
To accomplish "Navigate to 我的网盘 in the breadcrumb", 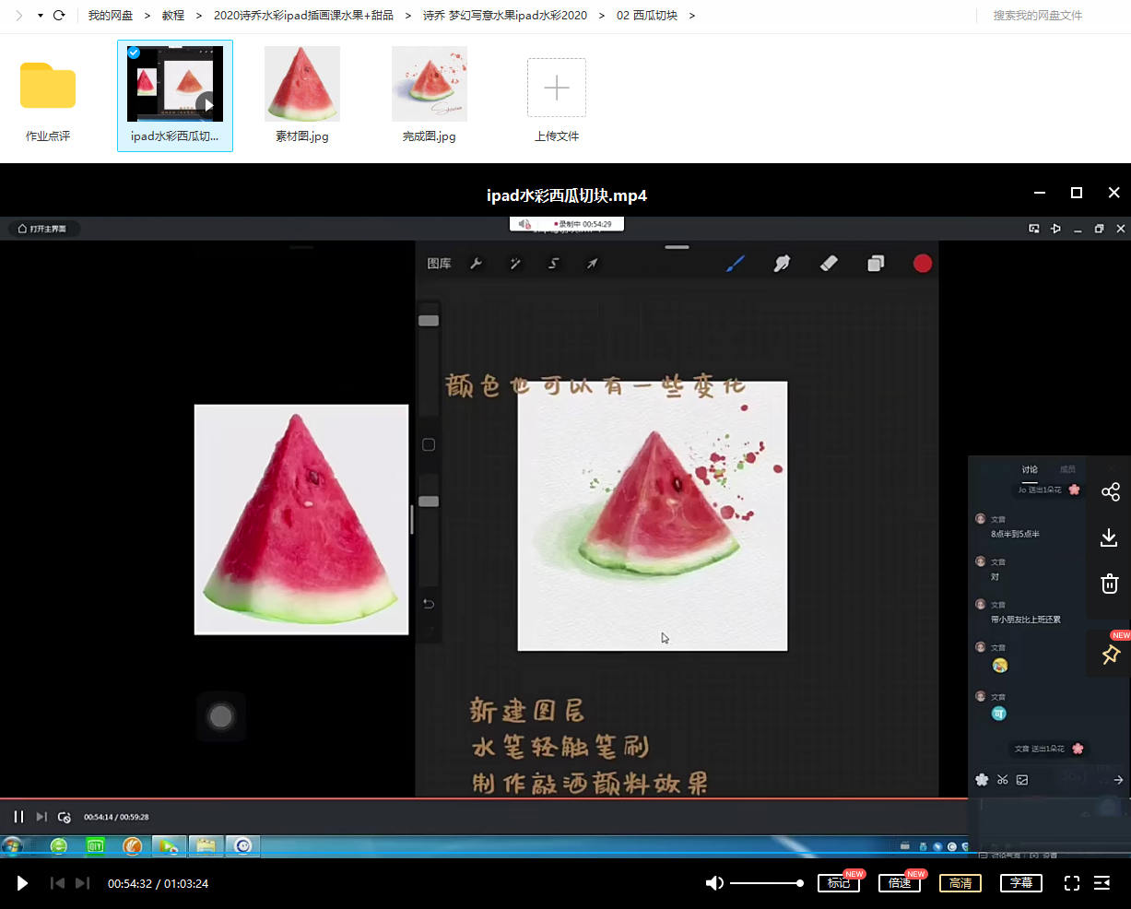I will 110,16.
